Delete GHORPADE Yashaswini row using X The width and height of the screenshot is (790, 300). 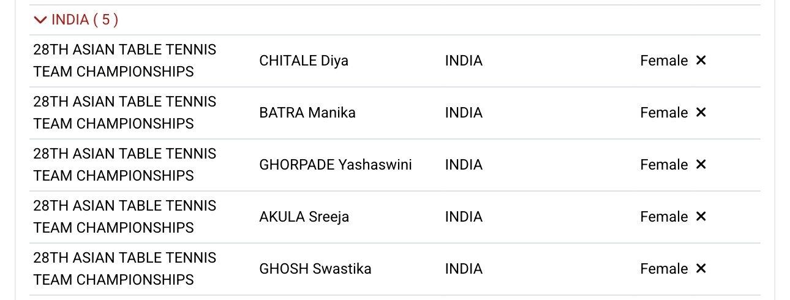(701, 164)
